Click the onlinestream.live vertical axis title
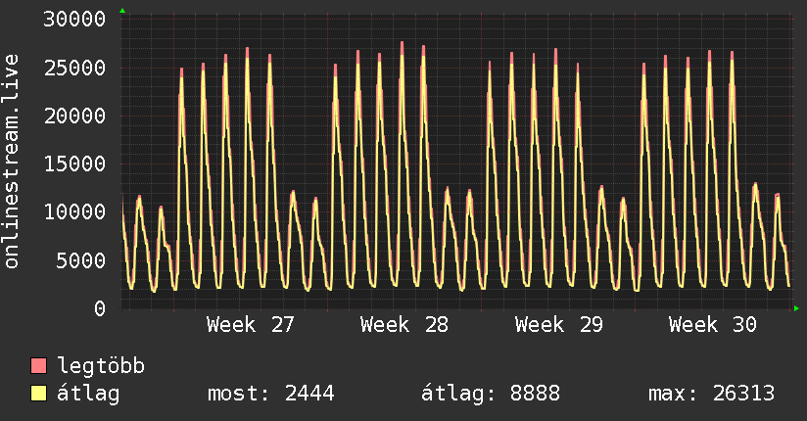The height and width of the screenshot is (421, 807). pyautogui.click(x=12, y=162)
